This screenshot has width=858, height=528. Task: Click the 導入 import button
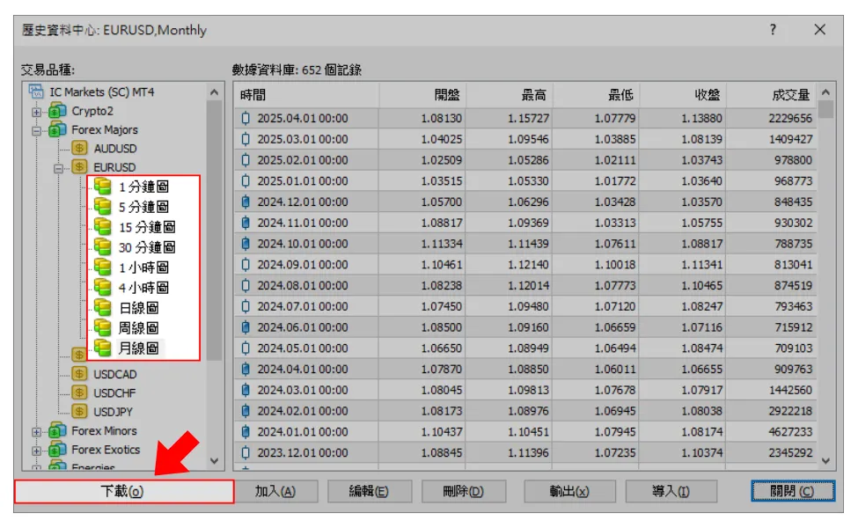click(671, 492)
